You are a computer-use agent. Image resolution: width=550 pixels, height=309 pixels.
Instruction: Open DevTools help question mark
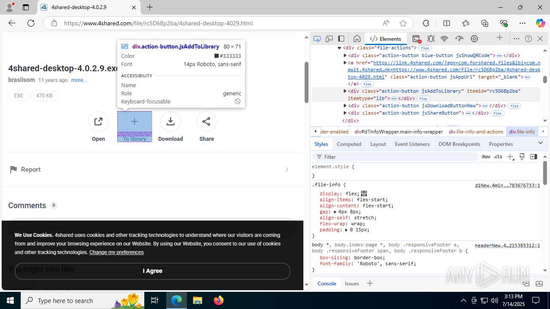pyautogui.click(x=529, y=39)
